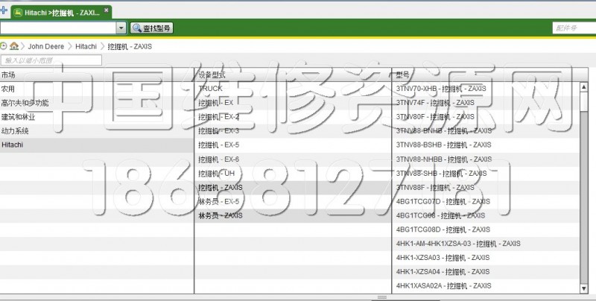Image resolution: width=596 pixels, height=301 pixels.
Task: Click the 查找型号 search button
Action: click(x=152, y=28)
